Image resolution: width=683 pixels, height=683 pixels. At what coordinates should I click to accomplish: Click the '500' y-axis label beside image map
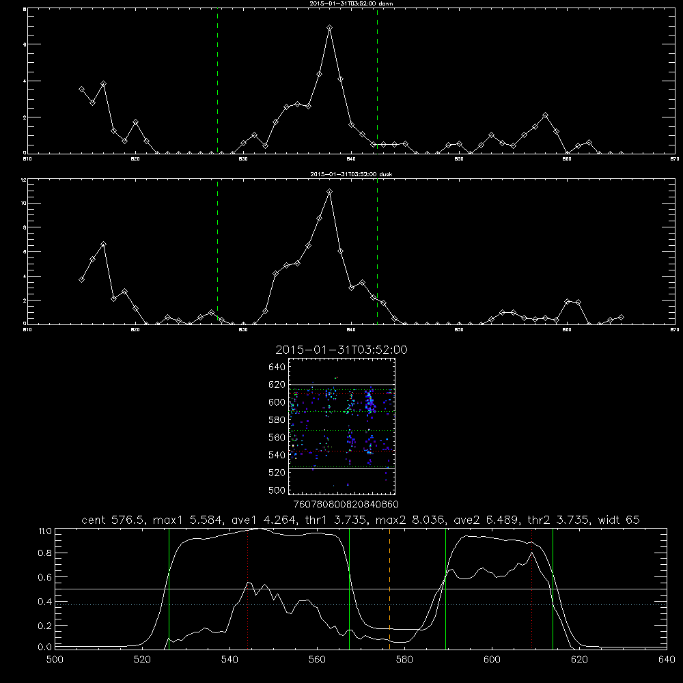(277, 490)
